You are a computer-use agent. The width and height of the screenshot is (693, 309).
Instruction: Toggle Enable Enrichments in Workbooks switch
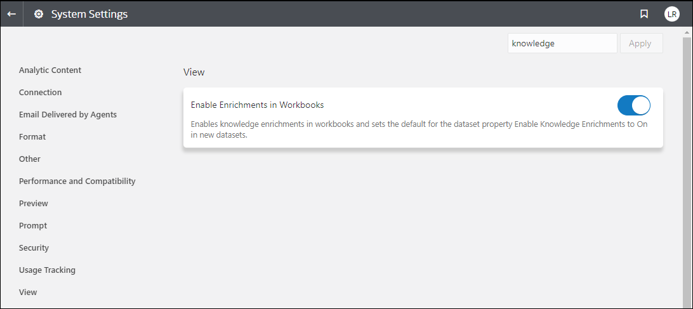pos(633,105)
